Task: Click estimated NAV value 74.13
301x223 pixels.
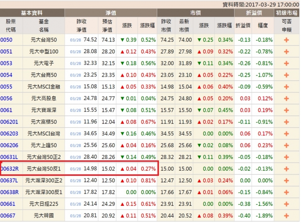Action: pyautogui.click(x=108, y=40)
